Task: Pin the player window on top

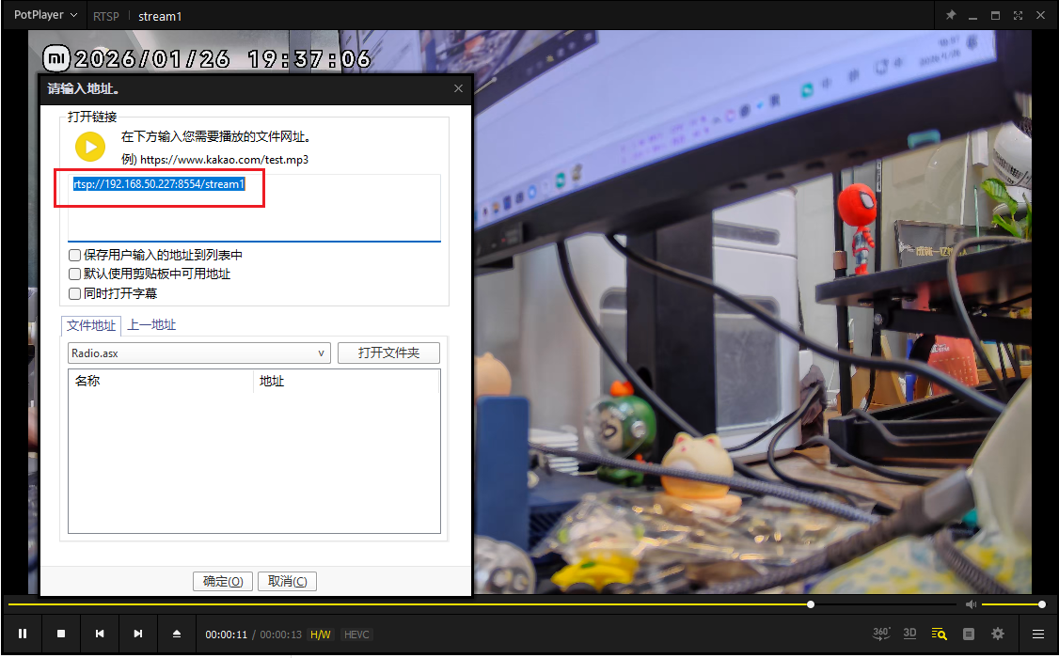Action: [x=951, y=16]
